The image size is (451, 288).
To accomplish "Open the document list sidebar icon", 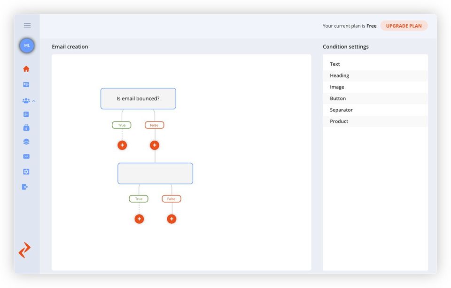I will coord(26,114).
